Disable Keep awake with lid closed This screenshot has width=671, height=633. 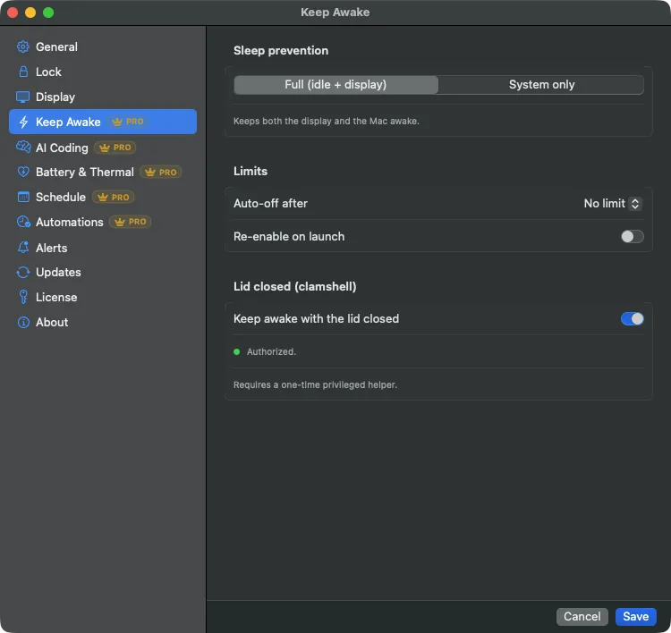(x=632, y=318)
